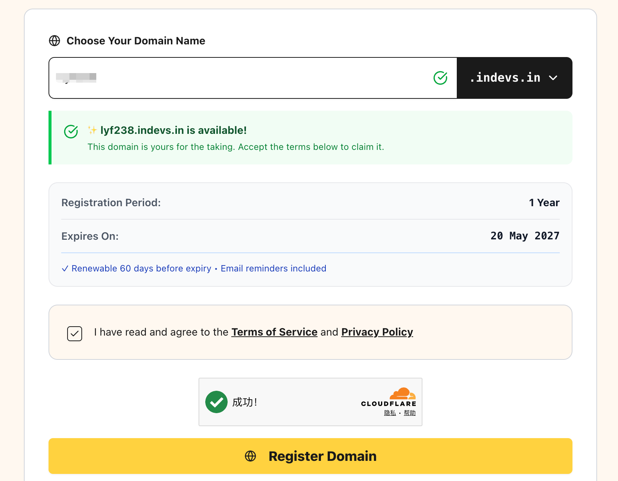This screenshot has width=618, height=481.
Task: Click the green check icon in availability banner
Action: [71, 131]
